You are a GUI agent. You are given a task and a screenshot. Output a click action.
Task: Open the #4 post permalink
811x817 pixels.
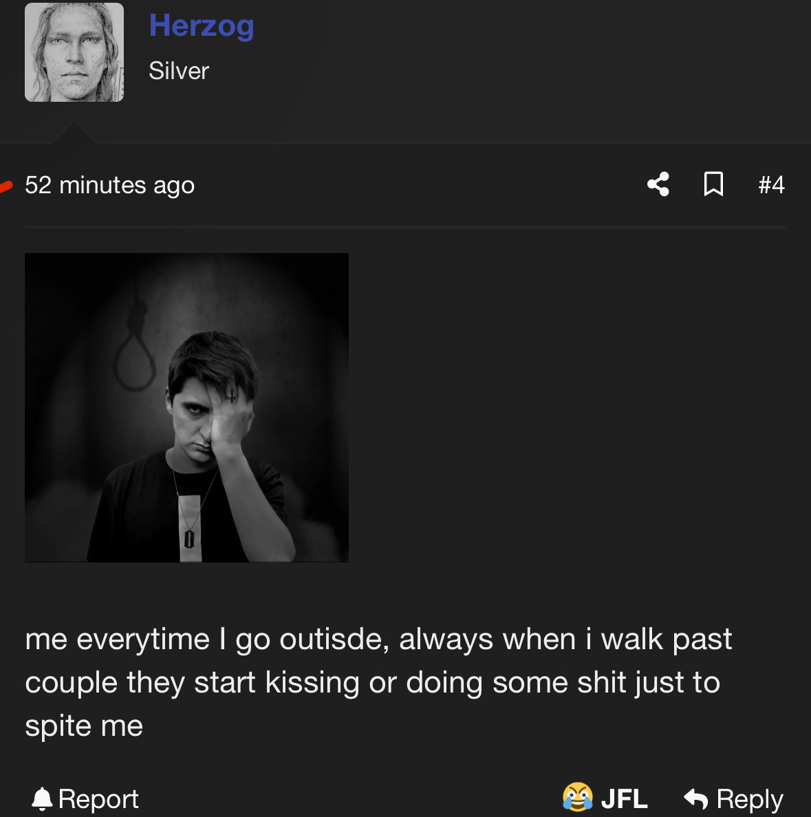[x=771, y=185]
